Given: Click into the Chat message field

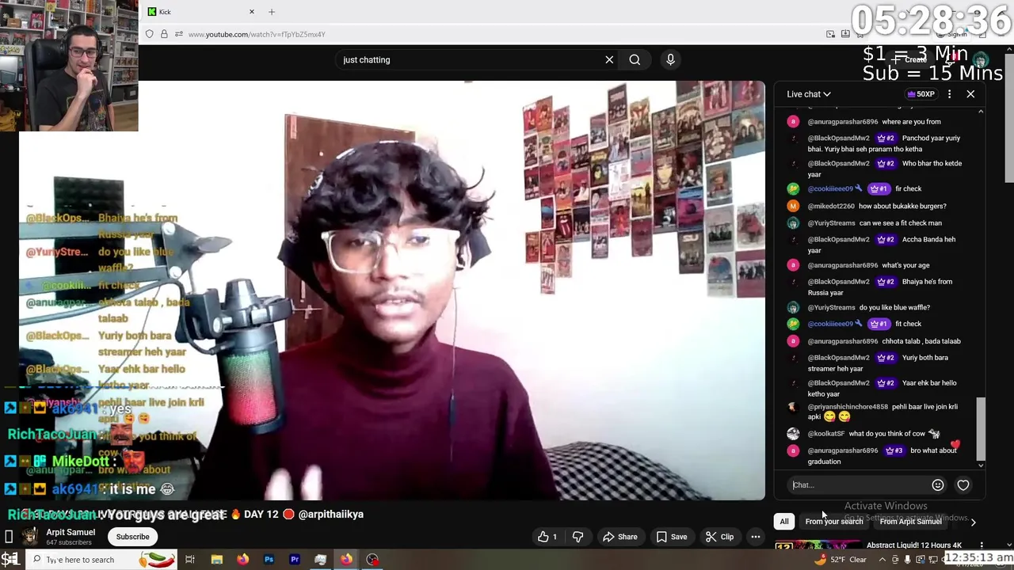Looking at the screenshot, I should (858, 485).
